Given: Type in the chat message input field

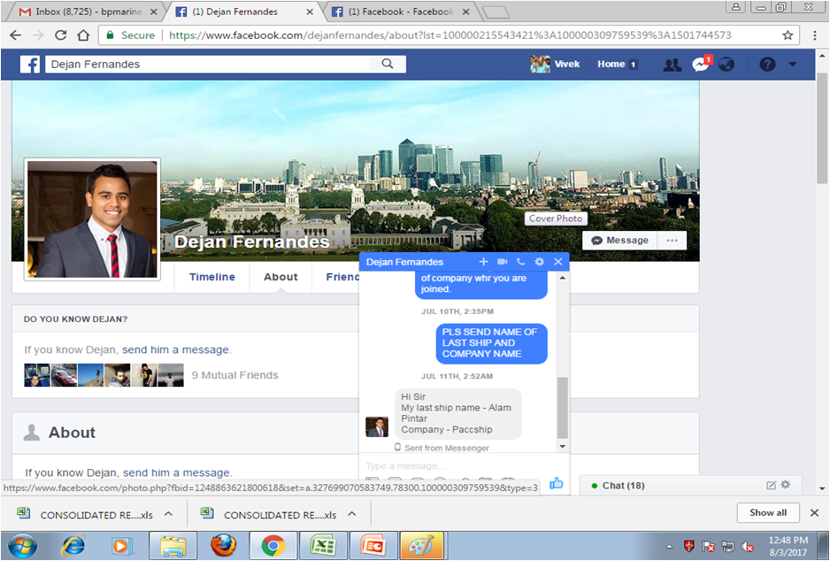Looking at the screenshot, I should 451,466.
